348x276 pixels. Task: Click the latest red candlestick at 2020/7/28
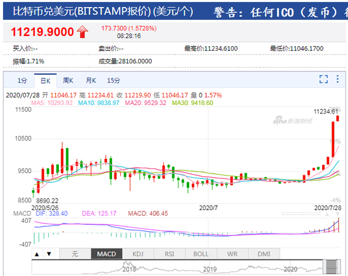(338, 118)
